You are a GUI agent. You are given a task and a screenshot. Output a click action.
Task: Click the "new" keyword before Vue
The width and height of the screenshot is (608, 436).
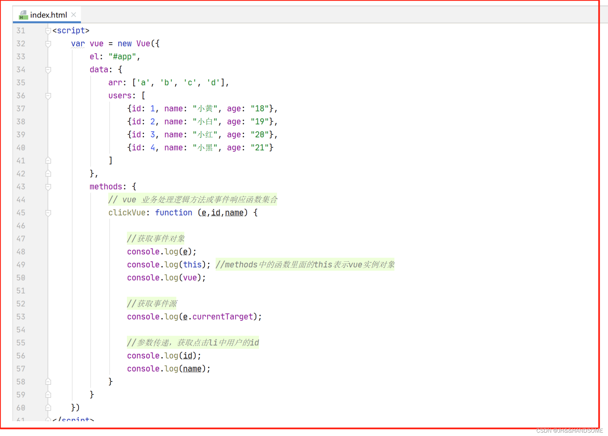tap(125, 44)
